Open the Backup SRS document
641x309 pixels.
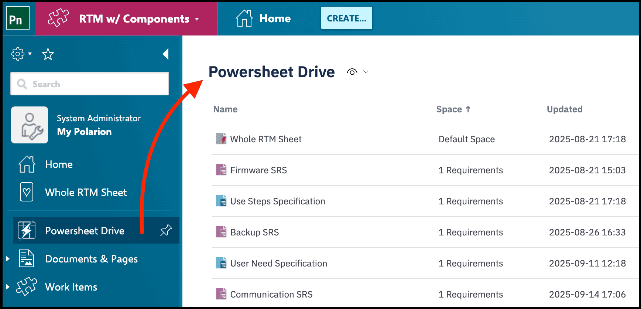(x=254, y=232)
